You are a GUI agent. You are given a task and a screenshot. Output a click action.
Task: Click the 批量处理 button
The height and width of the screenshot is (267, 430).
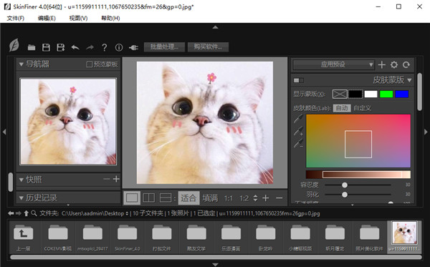164,47
